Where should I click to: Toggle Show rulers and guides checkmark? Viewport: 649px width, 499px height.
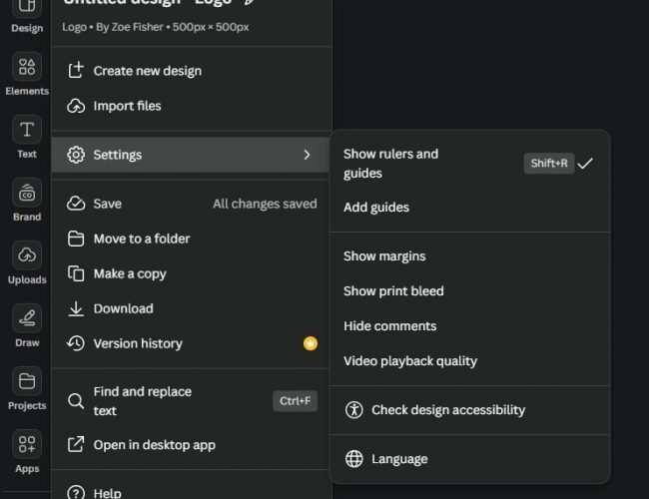pyautogui.click(x=585, y=164)
